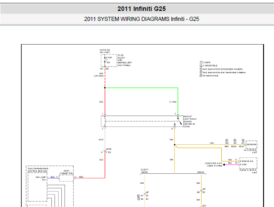
Task: Click the 'TCM (TRANSMISSION CONTROL MODULE)' label
Action: coord(38,170)
